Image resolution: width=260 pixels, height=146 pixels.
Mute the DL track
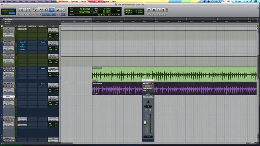point(13,31)
